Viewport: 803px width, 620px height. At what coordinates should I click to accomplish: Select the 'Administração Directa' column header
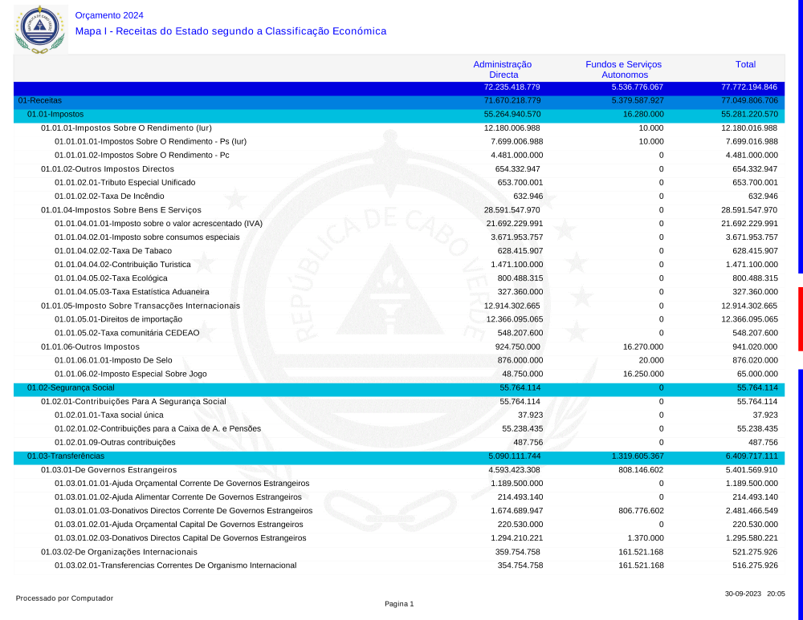click(x=503, y=69)
